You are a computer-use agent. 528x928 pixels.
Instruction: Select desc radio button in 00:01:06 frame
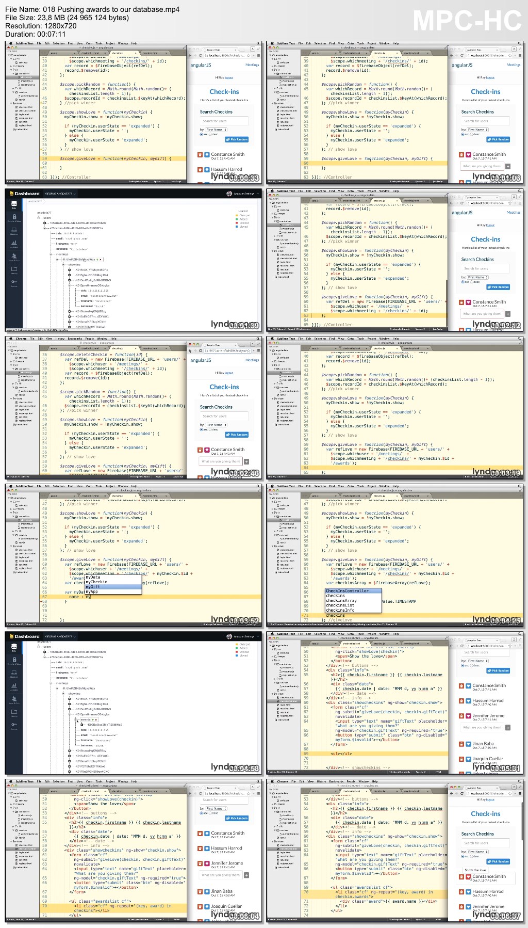click(x=472, y=134)
